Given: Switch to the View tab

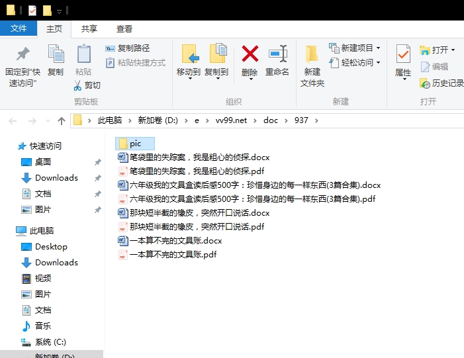Looking at the screenshot, I should [124, 28].
